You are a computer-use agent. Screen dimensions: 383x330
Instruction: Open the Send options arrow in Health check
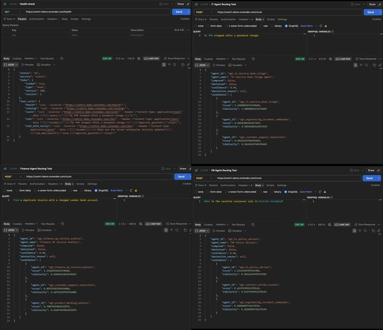188,12
